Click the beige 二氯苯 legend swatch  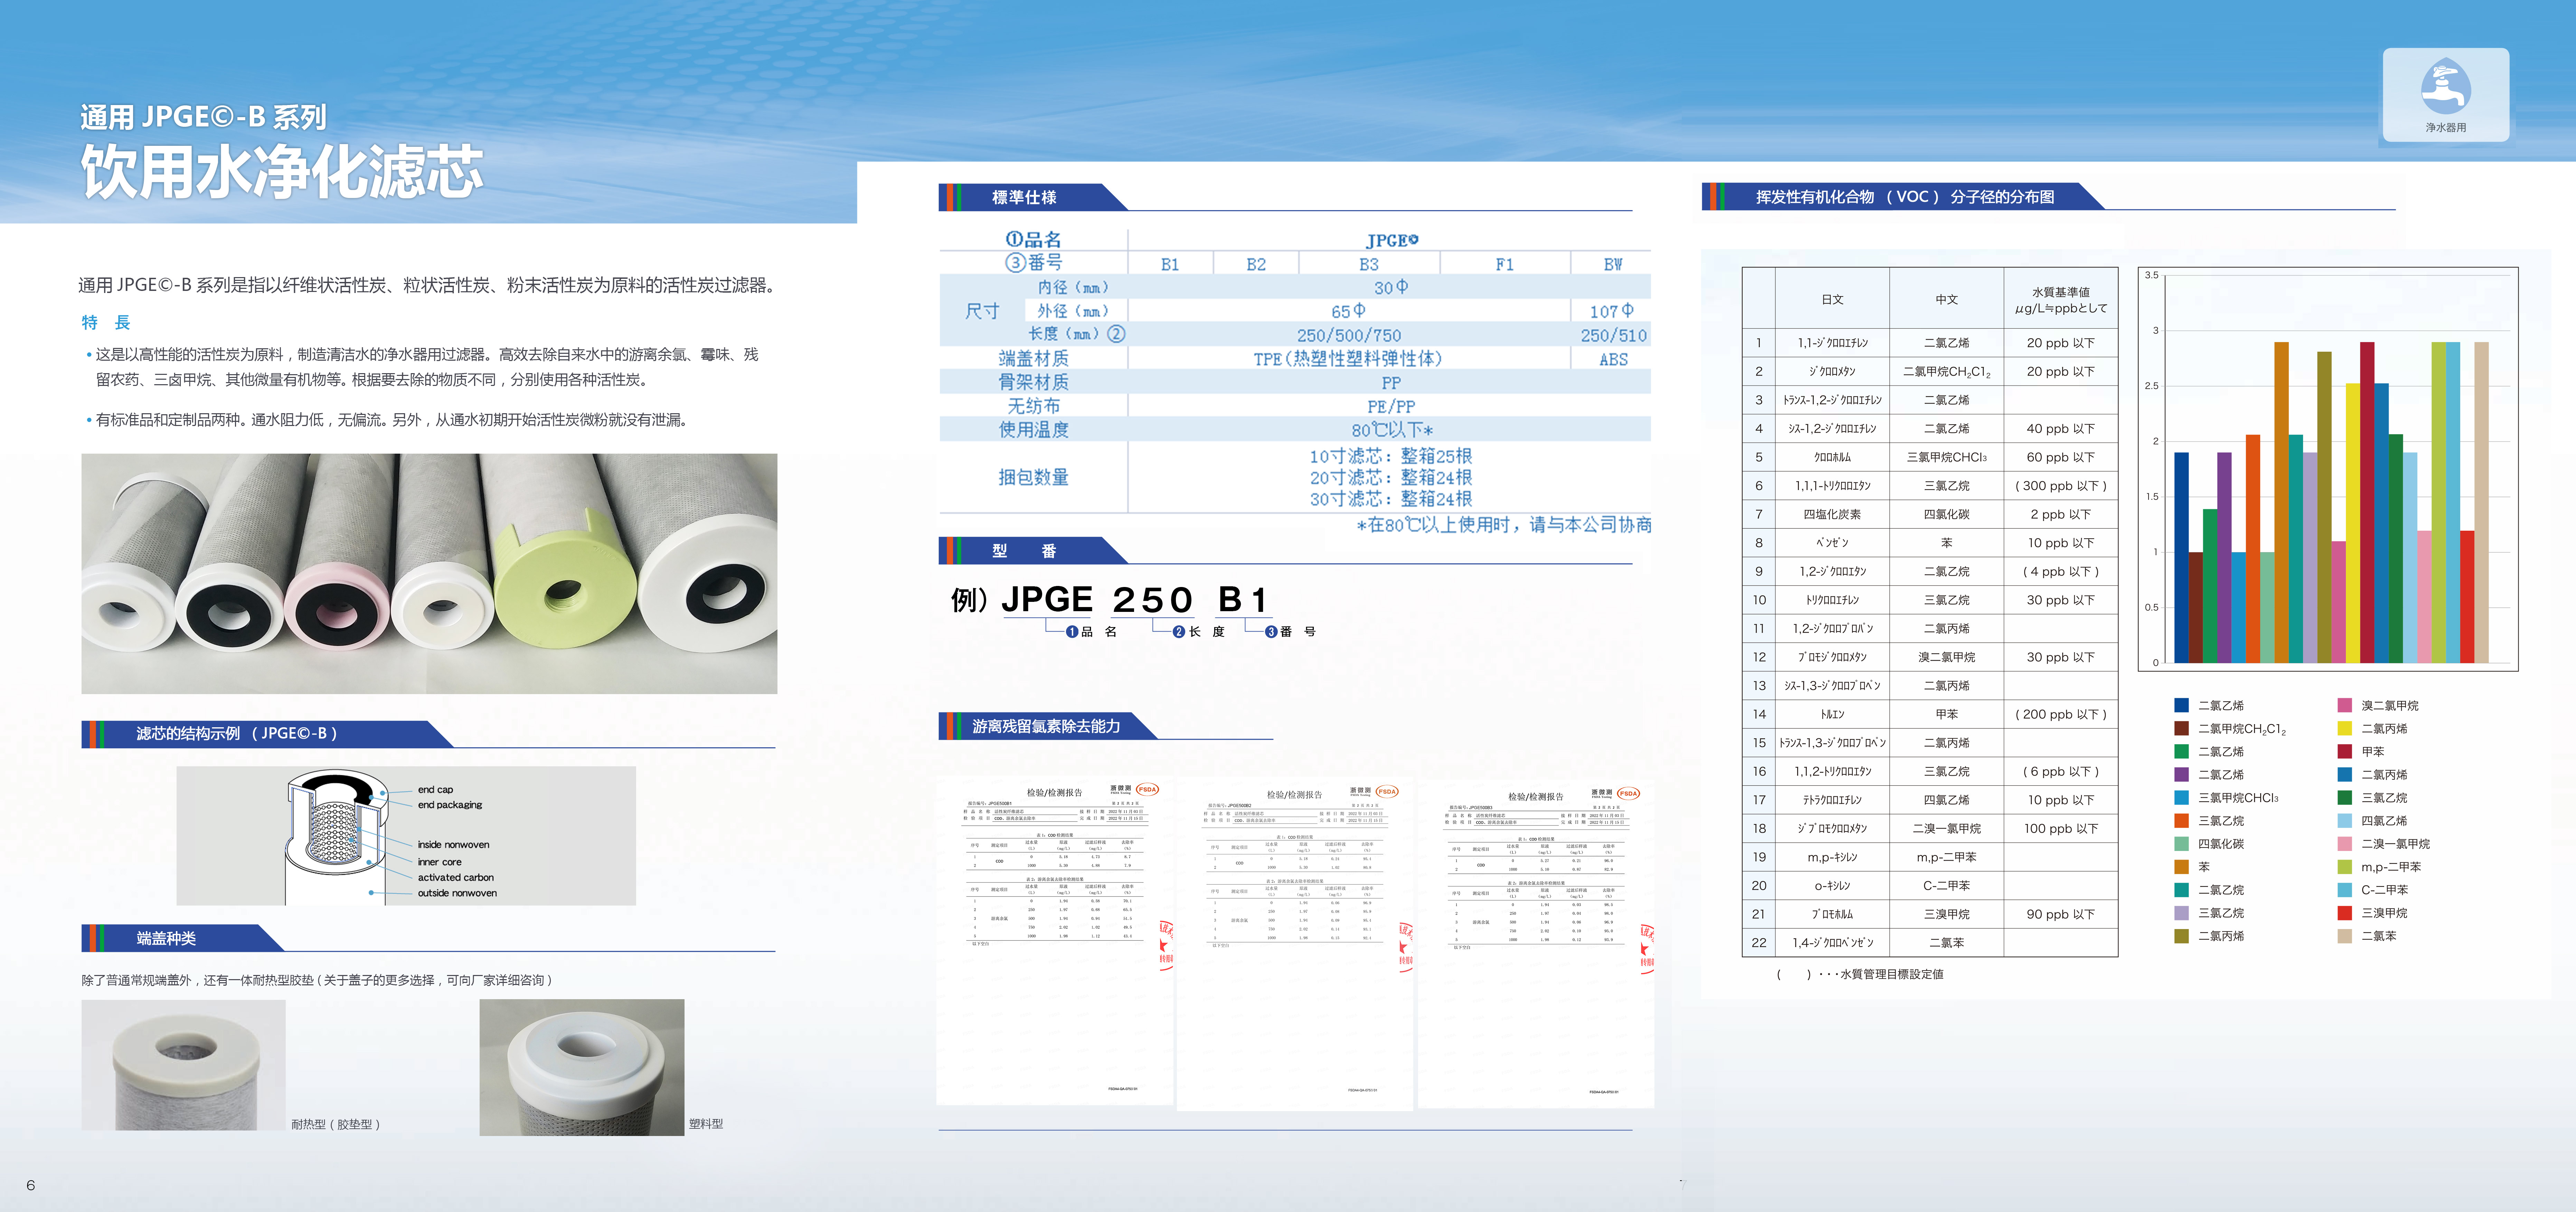click(2344, 936)
